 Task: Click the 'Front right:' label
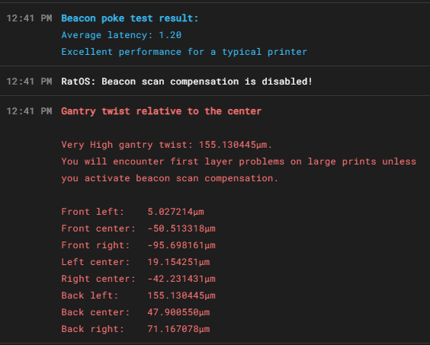(95, 245)
